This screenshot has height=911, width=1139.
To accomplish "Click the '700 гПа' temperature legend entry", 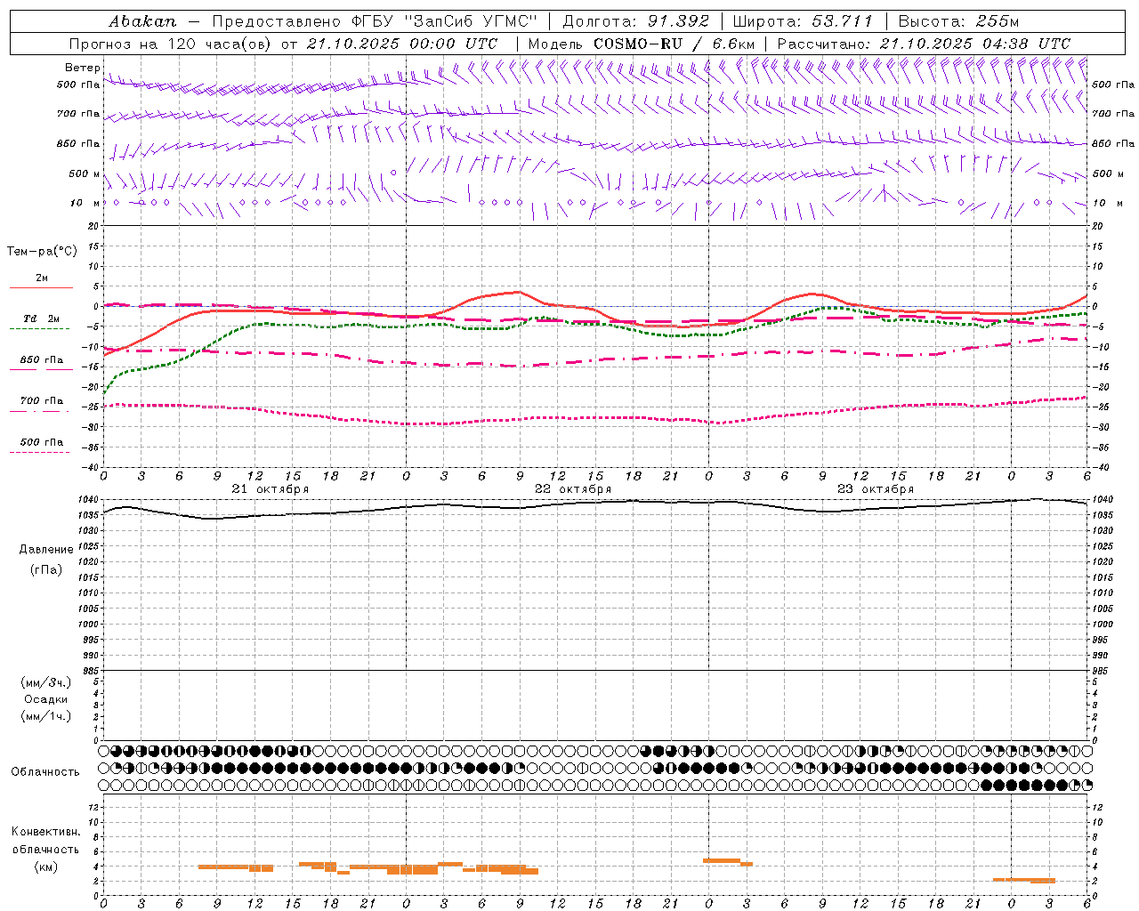I will click(42, 401).
